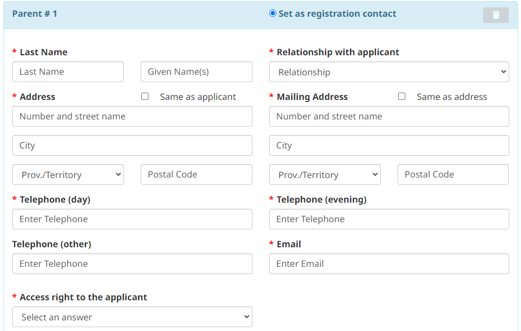This screenshot has height=331, width=521.
Task: Click the Address Postal Code field
Action: [197, 175]
